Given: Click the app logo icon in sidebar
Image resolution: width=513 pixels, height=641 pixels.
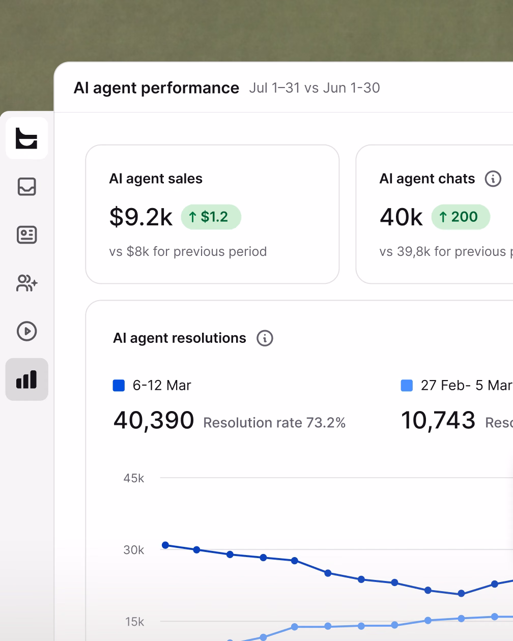Looking at the screenshot, I should click(26, 138).
